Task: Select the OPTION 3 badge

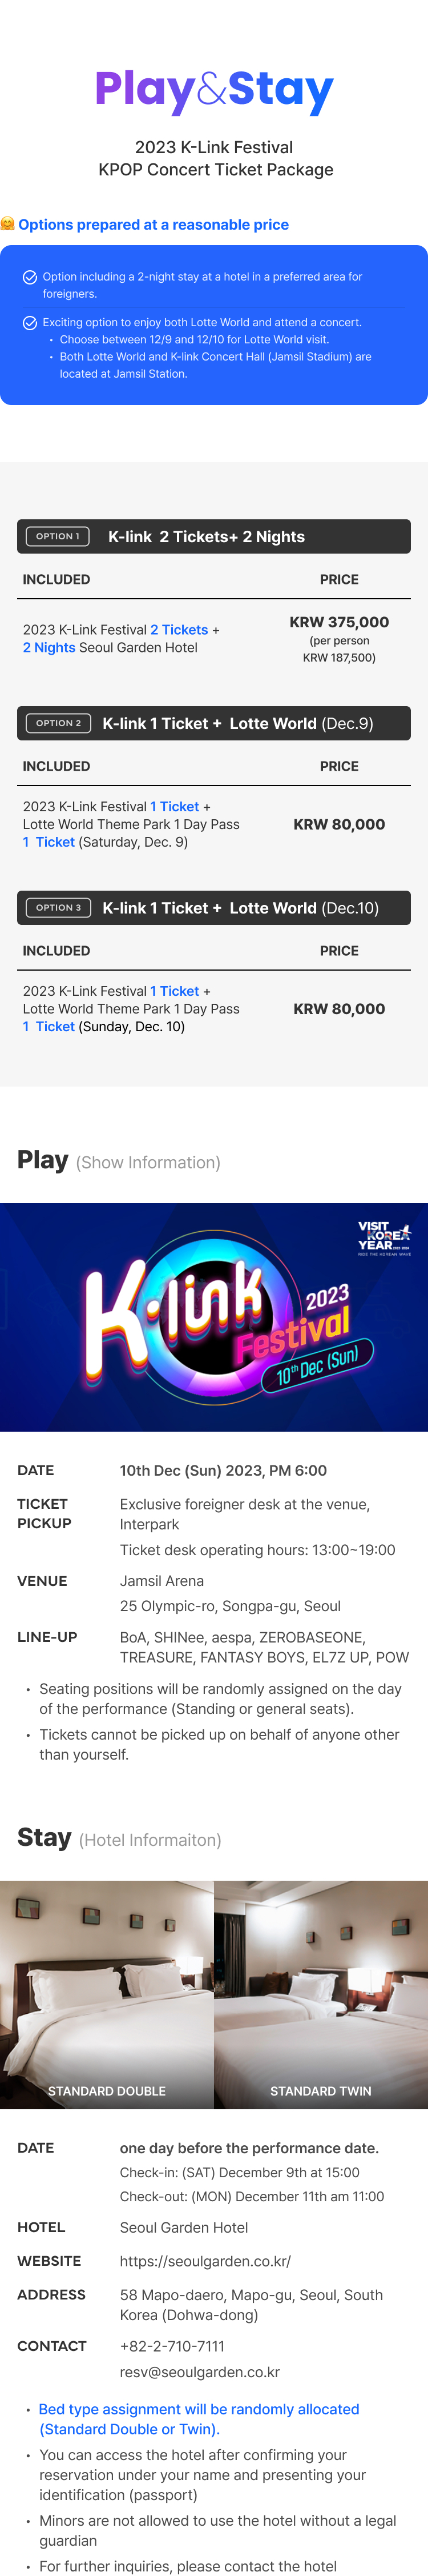Action: (58, 908)
